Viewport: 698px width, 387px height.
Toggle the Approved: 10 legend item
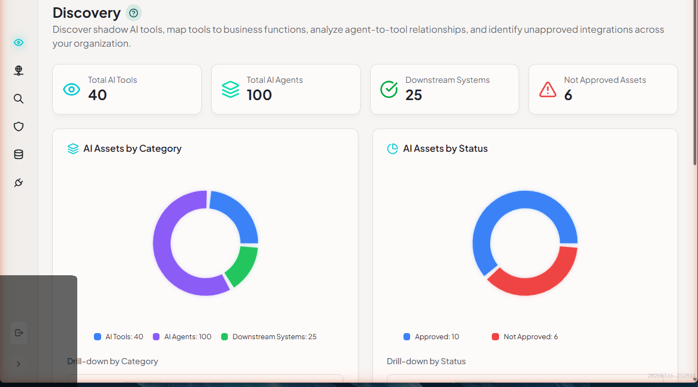tap(431, 337)
